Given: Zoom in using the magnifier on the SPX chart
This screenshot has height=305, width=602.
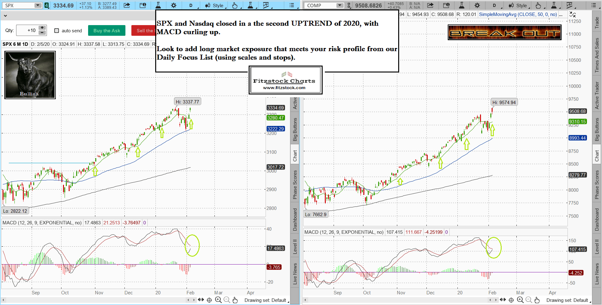Looking at the screenshot, I should (218, 300).
